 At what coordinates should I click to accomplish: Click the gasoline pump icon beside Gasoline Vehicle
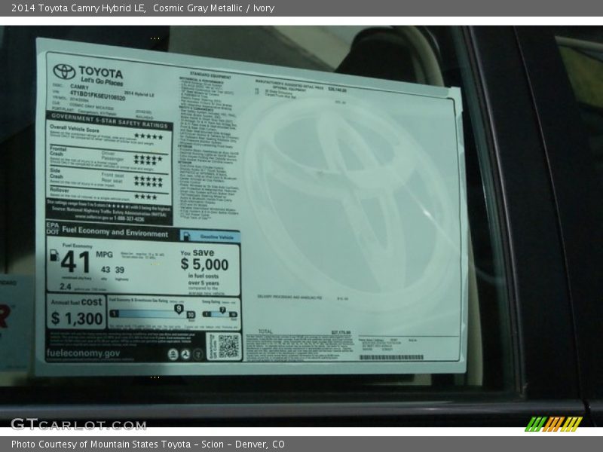click(186, 236)
